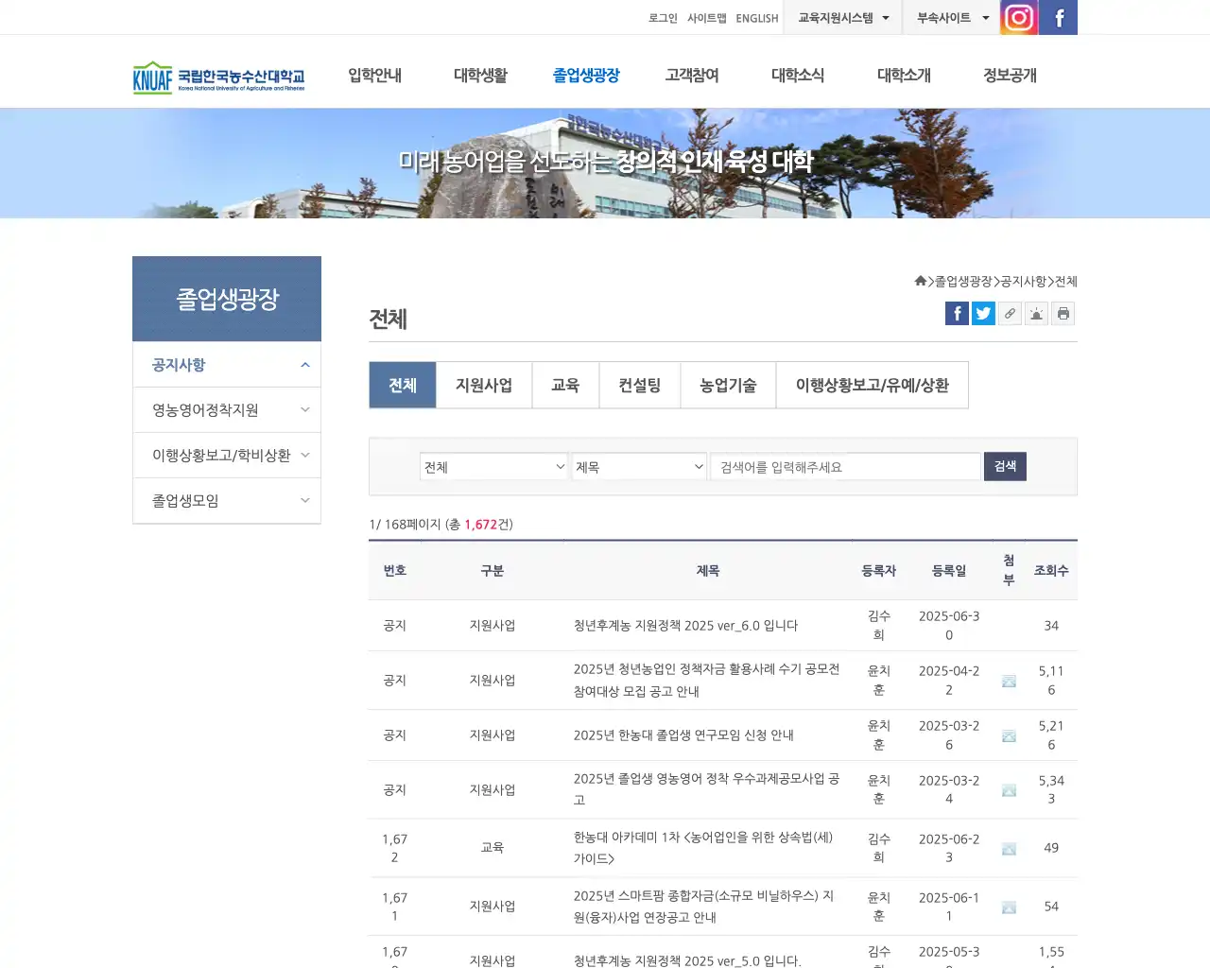Click the 검색 search button
Viewport: 1210px width, 968px height.
click(x=1005, y=466)
